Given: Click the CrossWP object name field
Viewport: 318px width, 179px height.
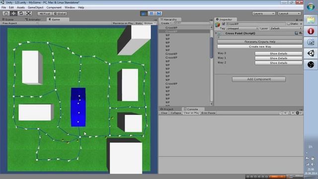Looking at the screenshot, I should tap(256, 24).
